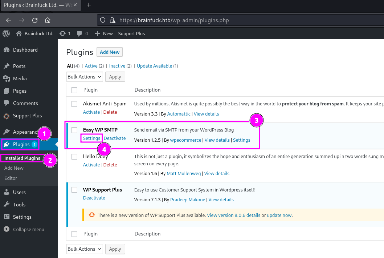The width and height of the screenshot is (384, 258).
Task: Activate the Hello Dolly plugin
Action: coord(91,165)
